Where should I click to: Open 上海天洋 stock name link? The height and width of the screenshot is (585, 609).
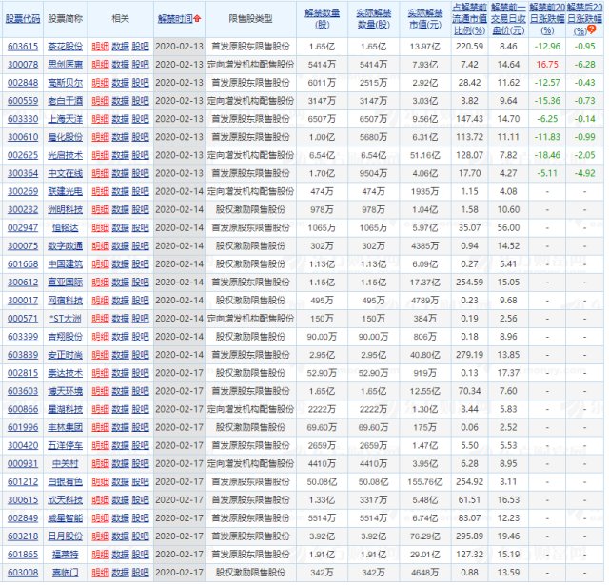pyautogui.click(x=66, y=119)
